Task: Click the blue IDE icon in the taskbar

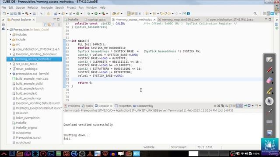Action: coord(136,154)
